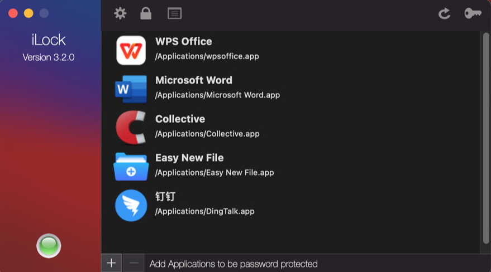Select the 钉钉 list entry title

(165, 197)
